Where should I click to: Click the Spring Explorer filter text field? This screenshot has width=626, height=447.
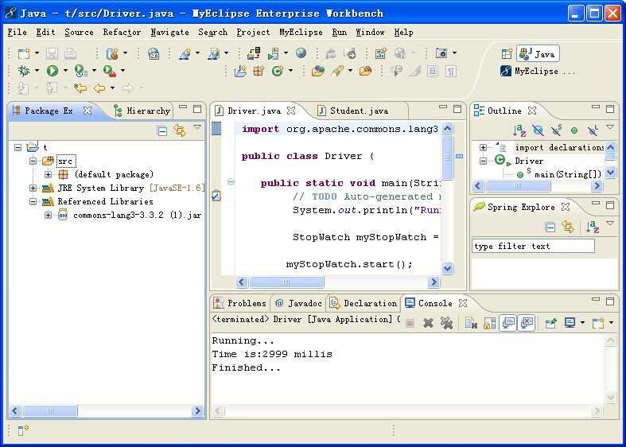point(533,247)
